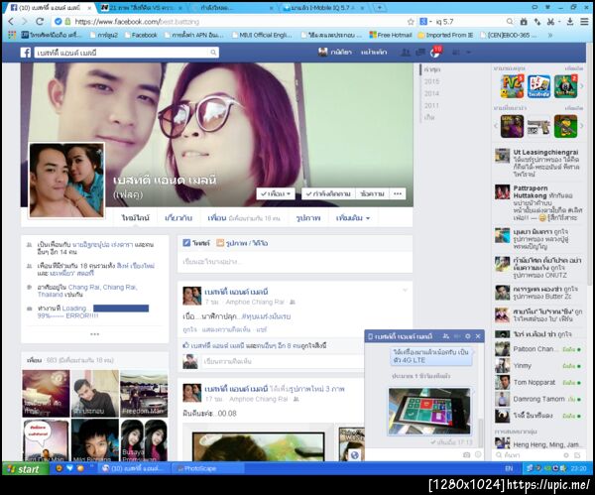Open the apps grid icon on the bookmarks bar
595x495 pixels.
tap(12, 35)
